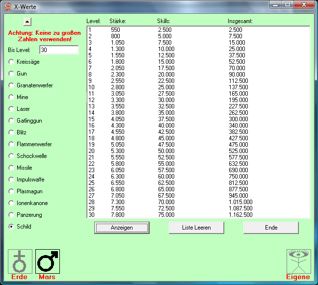Click the X-Werte application title icon
The height and width of the screenshot is (285, 318).
pyautogui.click(x=8, y=7)
